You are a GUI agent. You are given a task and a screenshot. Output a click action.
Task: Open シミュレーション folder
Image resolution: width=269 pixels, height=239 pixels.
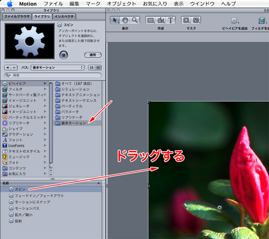tap(77, 89)
